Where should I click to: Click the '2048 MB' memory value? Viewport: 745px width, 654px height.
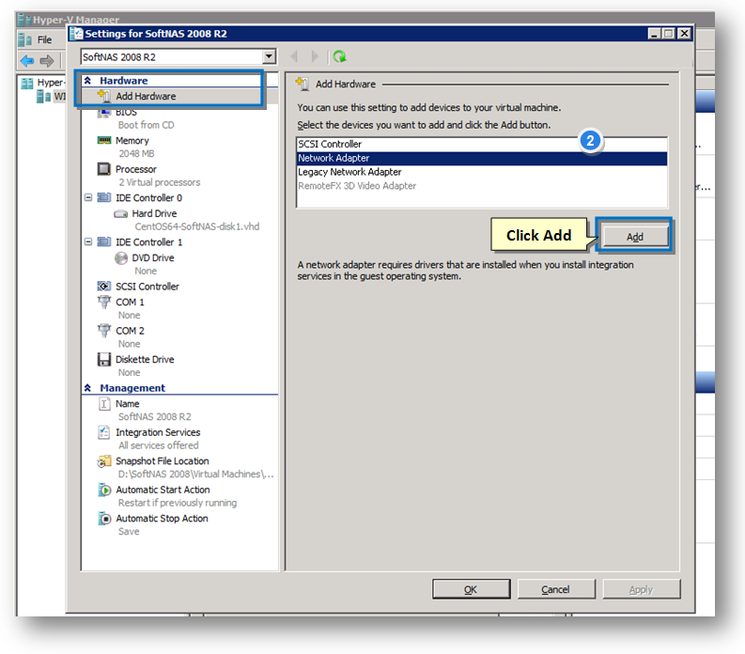point(136,153)
